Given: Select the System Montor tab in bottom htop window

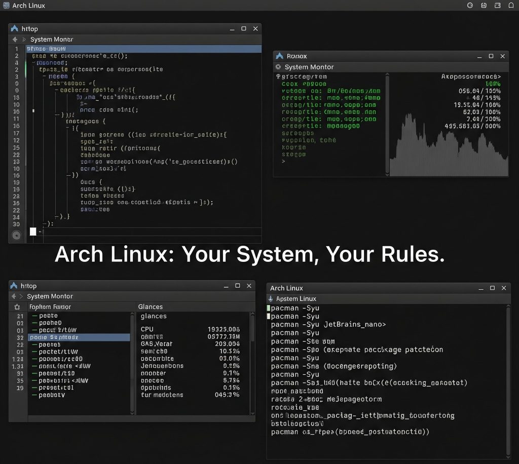Looking at the screenshot, I should point(50,296).
